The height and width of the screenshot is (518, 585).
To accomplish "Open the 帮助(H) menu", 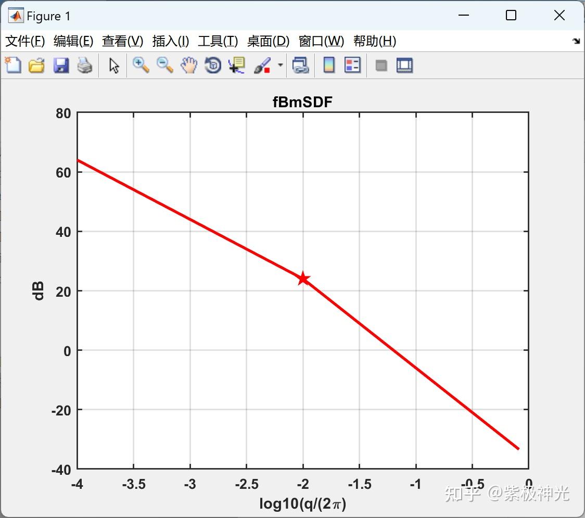I will [x=375, y=41].
